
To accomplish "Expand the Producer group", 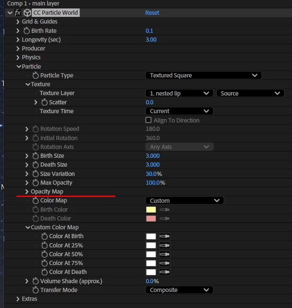I will pyautogui.click(x=18, y=48).
